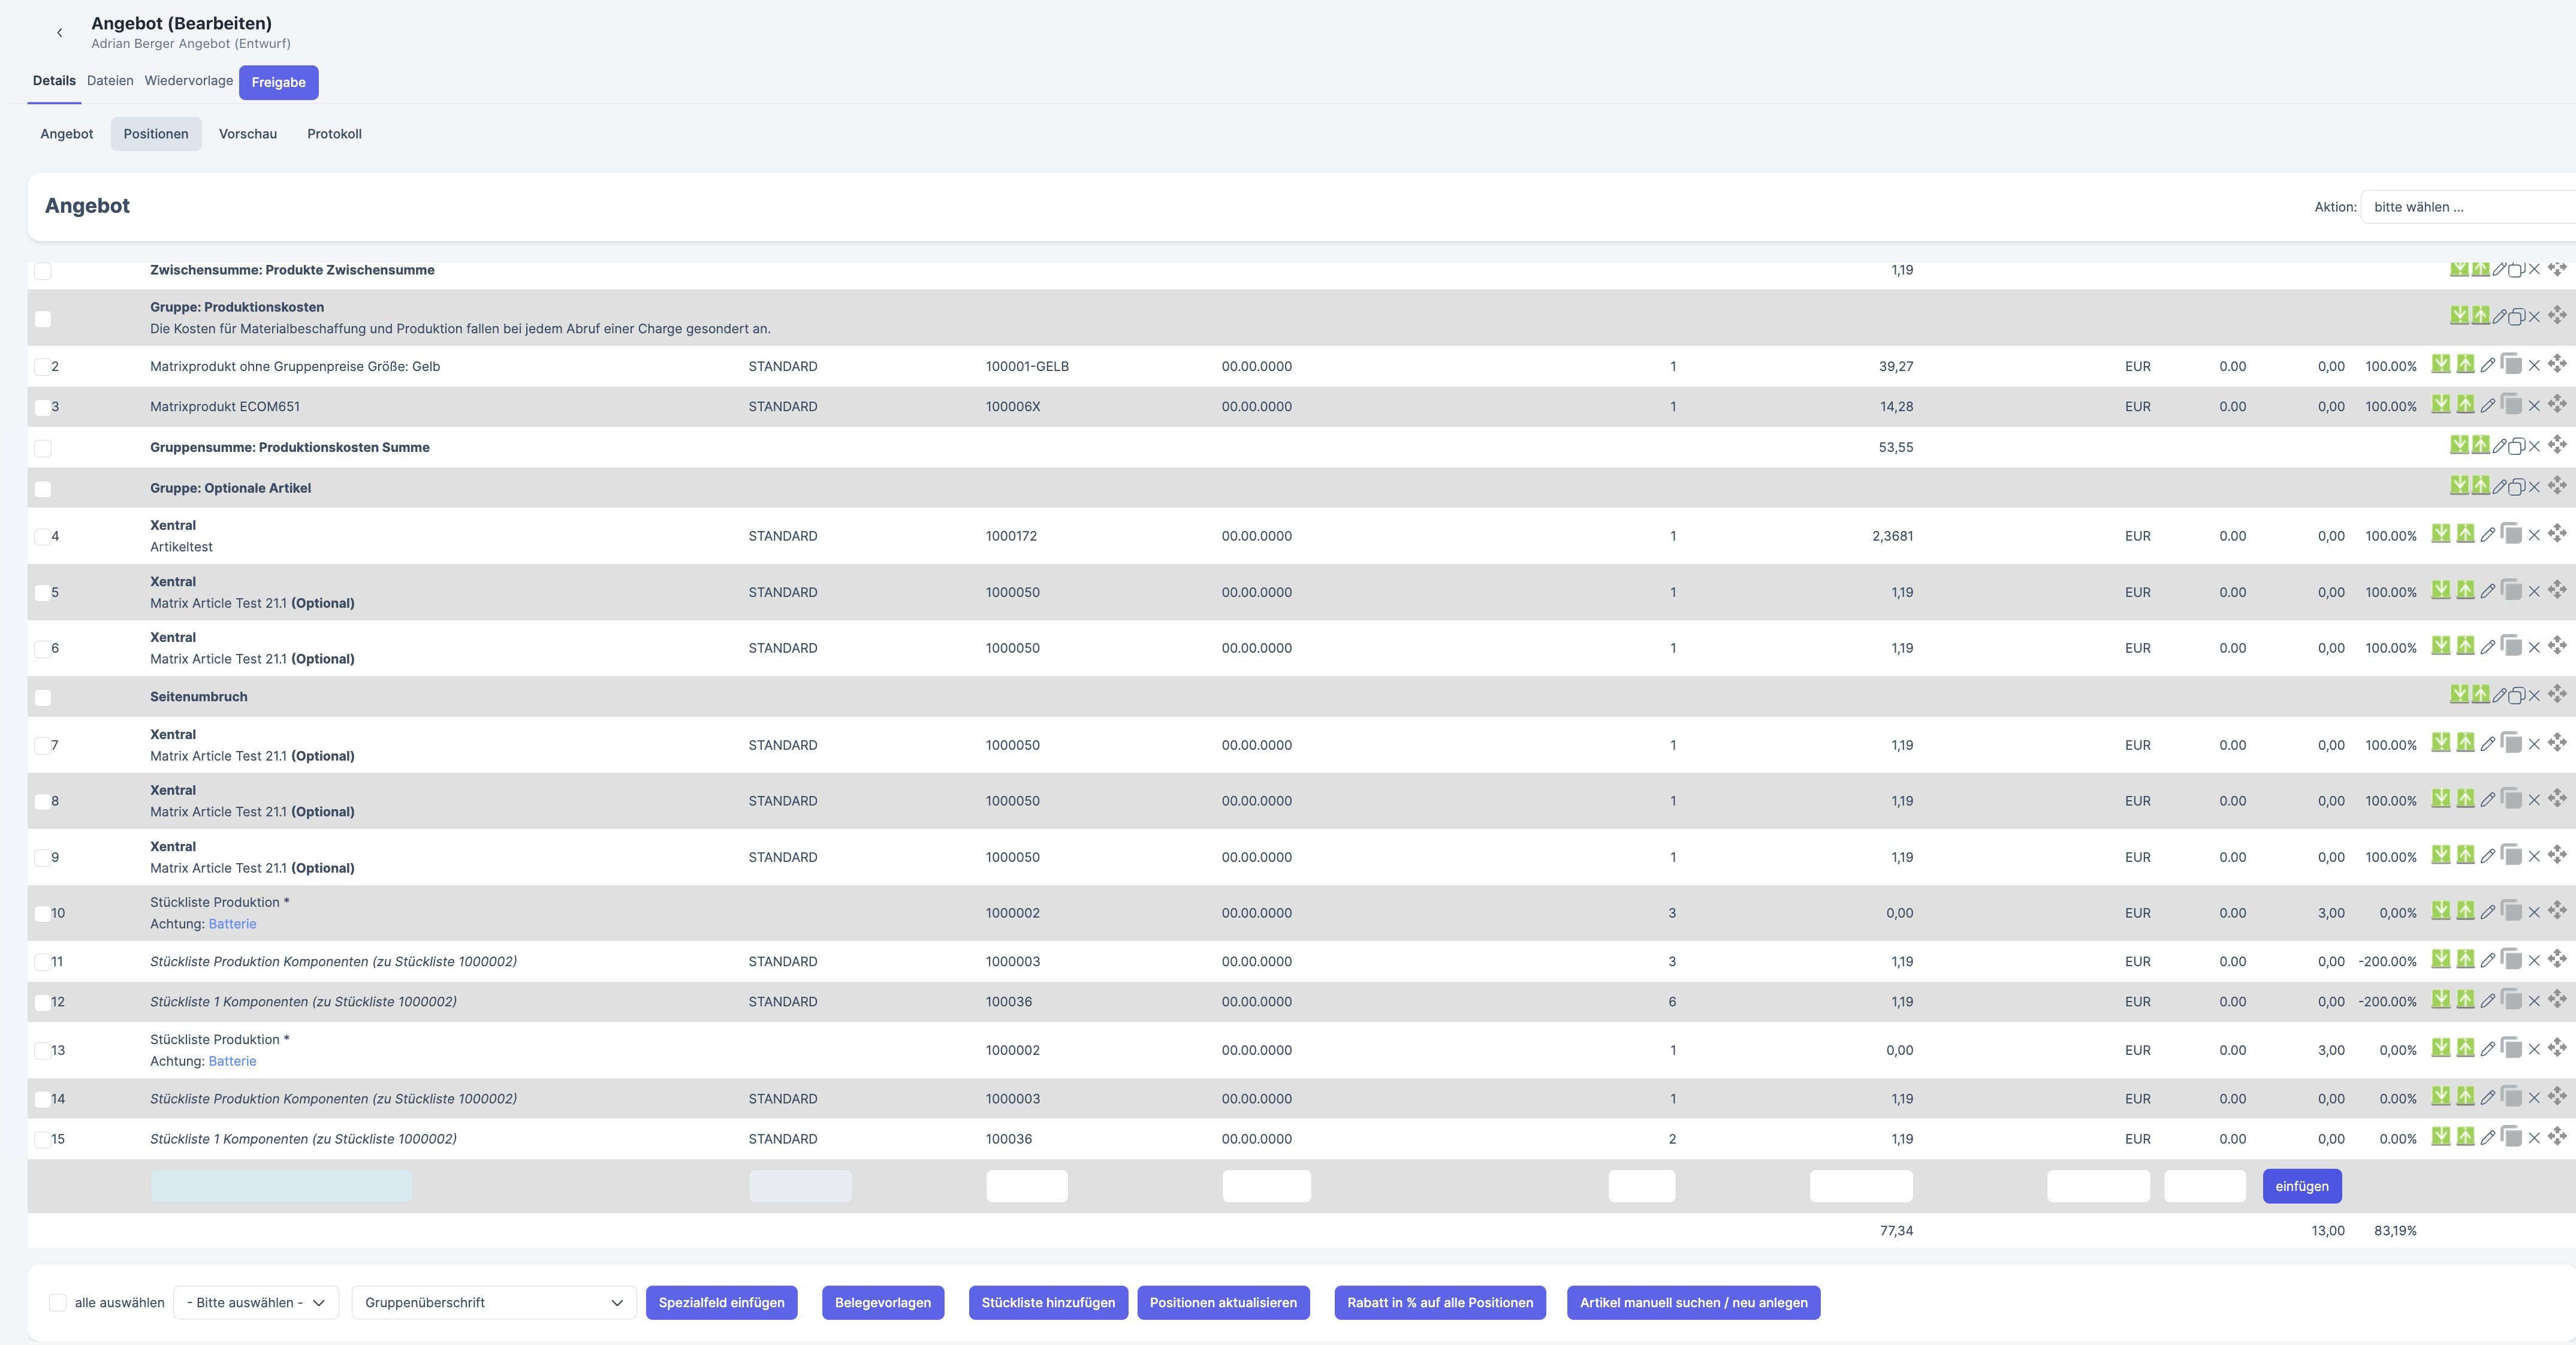Viewport: 2576px width, 1345px height.
Task: Edit the Gruppe: Optionale Artikel row
Action: (x=2499, y=487)
